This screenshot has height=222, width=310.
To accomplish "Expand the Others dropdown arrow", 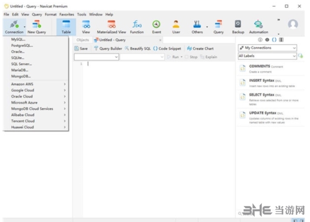I will (207, 27).
